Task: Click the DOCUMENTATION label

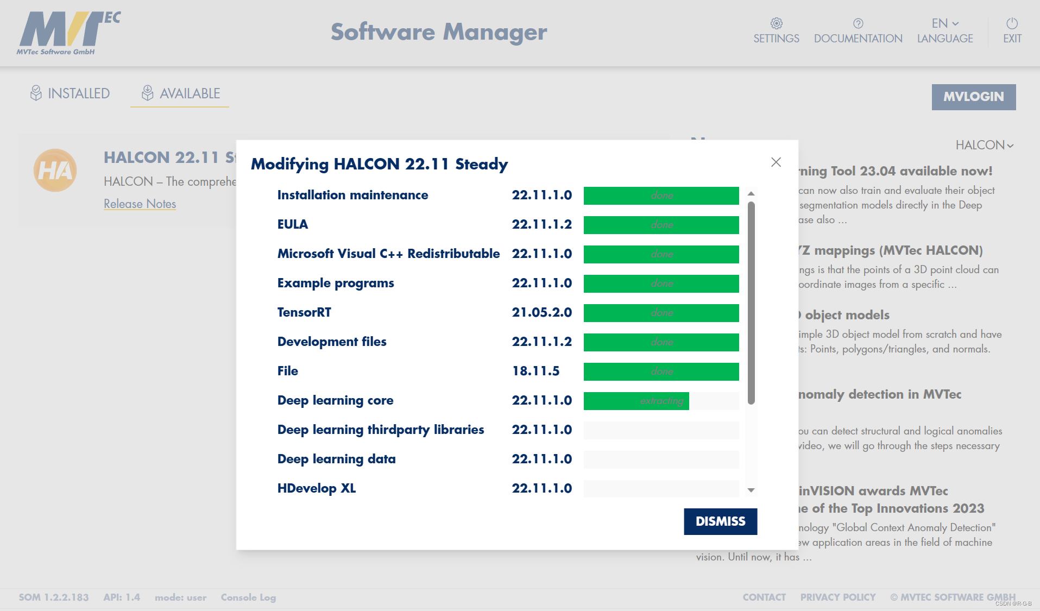Action: (x=858, y=39)
